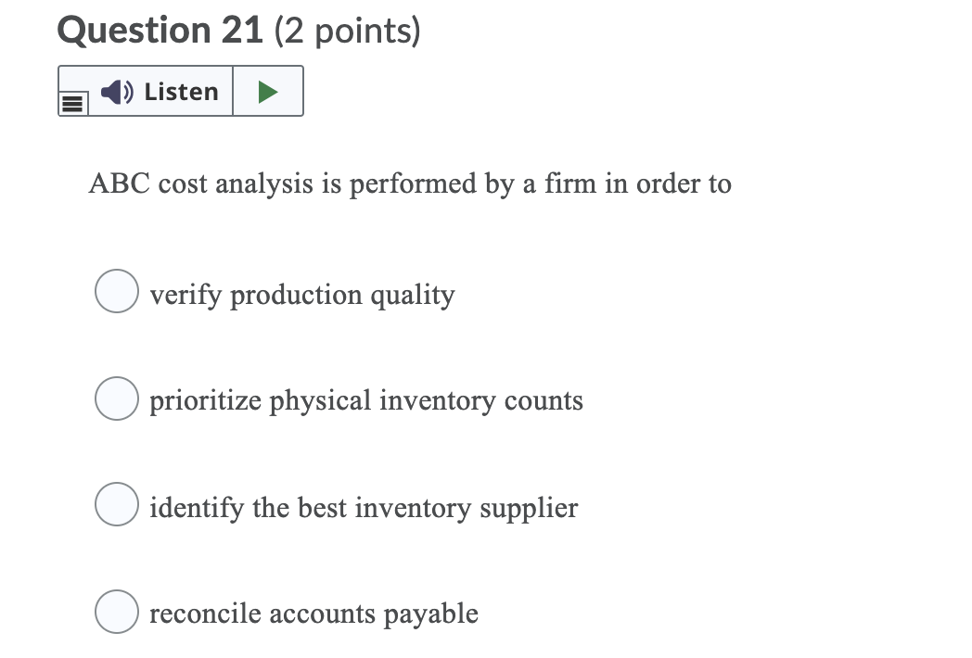Choose 'prioritize physical inventory counts'
The height and width of the screenshot is (658, 972).
pos(116,399)
